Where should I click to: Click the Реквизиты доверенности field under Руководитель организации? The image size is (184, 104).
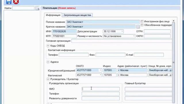click(101, 98)
